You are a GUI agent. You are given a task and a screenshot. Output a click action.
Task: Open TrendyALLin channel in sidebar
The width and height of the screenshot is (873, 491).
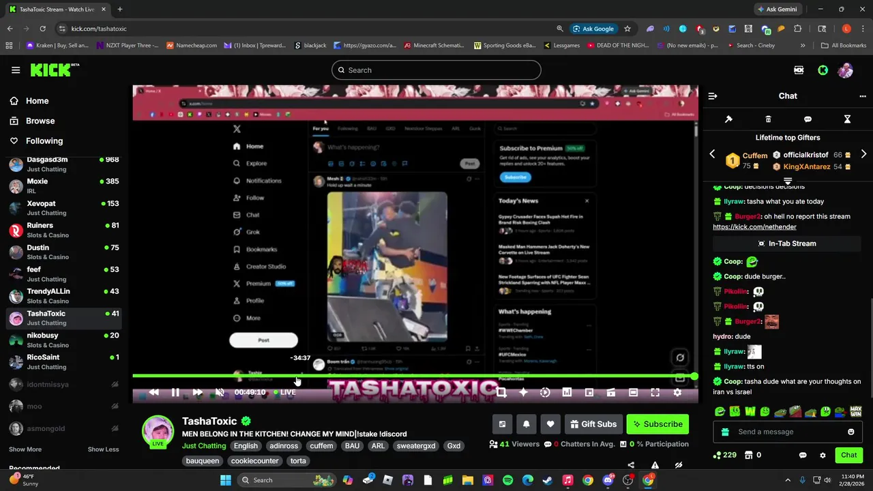[x=64, y=296]
